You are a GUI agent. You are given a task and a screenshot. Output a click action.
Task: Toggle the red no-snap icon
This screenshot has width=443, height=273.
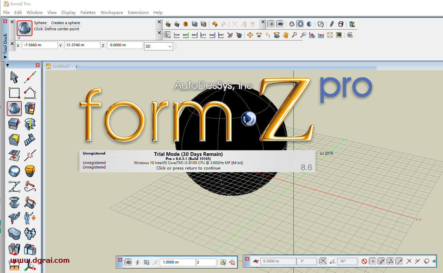[x=364, y=261]
